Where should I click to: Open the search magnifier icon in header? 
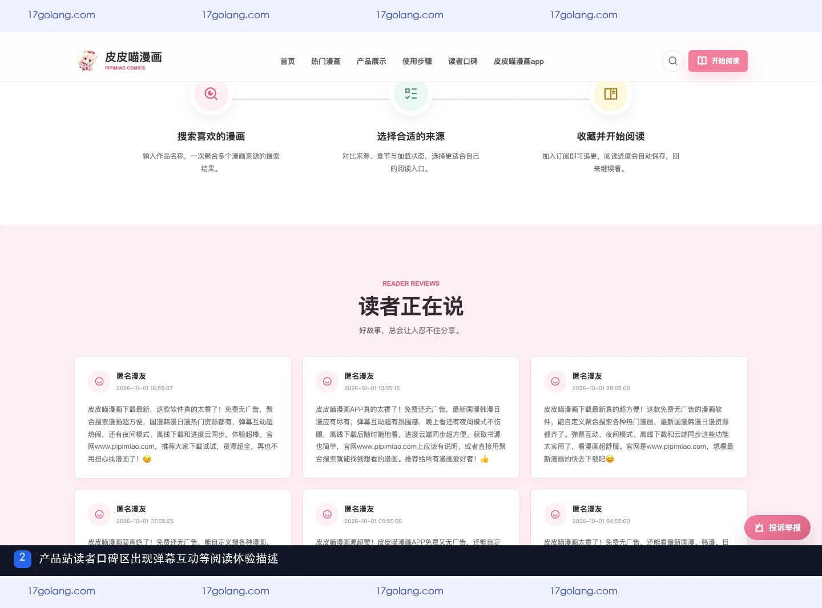(673, 61)
